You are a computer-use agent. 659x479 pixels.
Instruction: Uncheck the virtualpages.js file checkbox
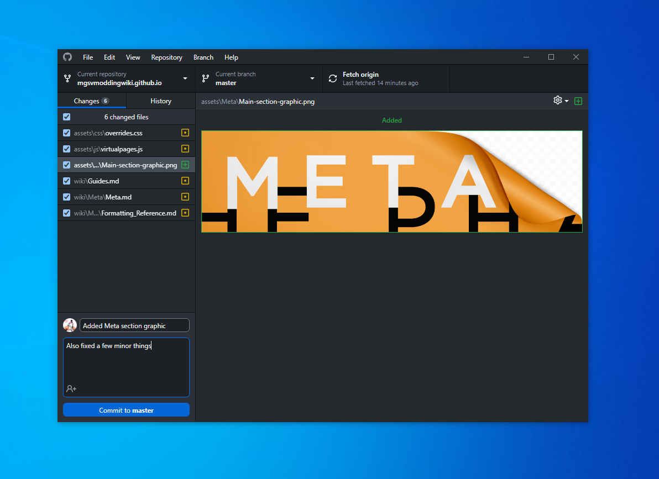pyautogui.click(x=66, y=149)
